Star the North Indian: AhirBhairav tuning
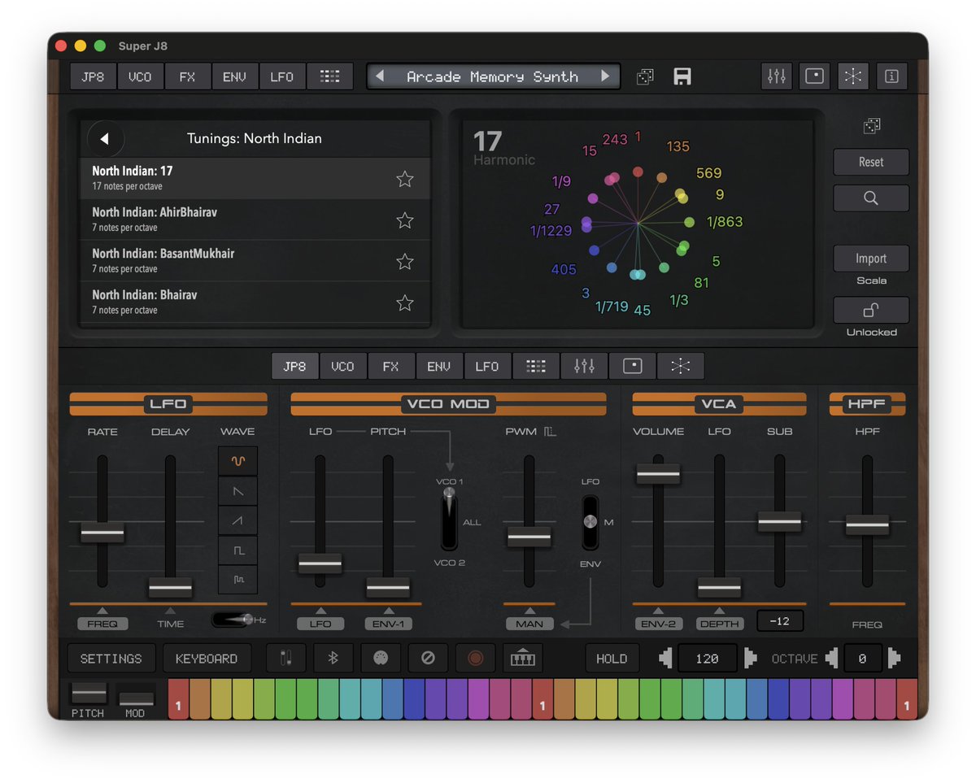The height and width of the screenshot is (783, 976). 405,220
